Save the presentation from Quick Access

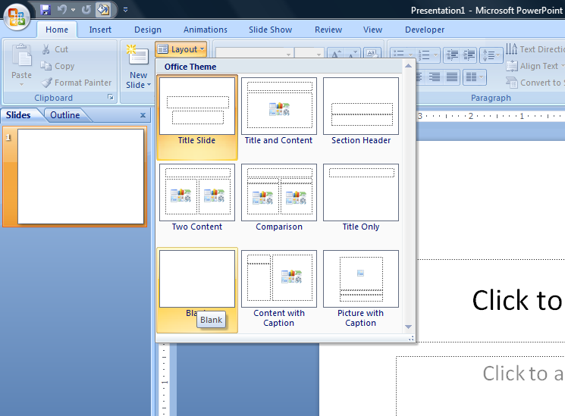46,10
